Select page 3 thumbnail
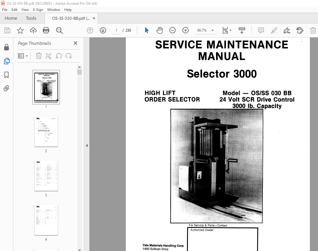Viewport: 318px width, 251px height. click(46, 175)
